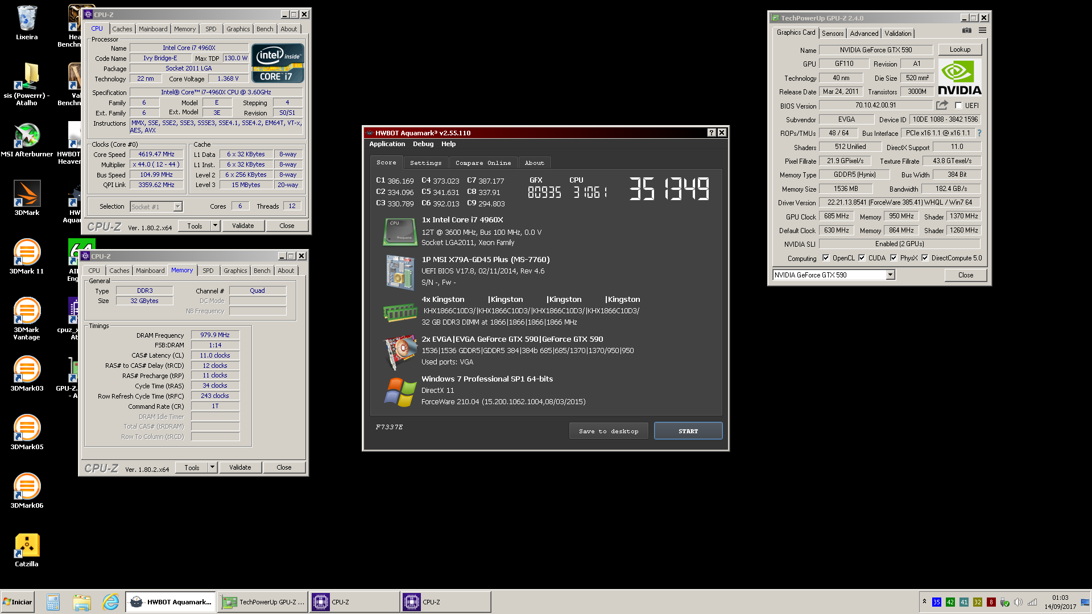Click the Lookup button in GPU-Z
This screenshot has height=614, width=1092.
960,49
